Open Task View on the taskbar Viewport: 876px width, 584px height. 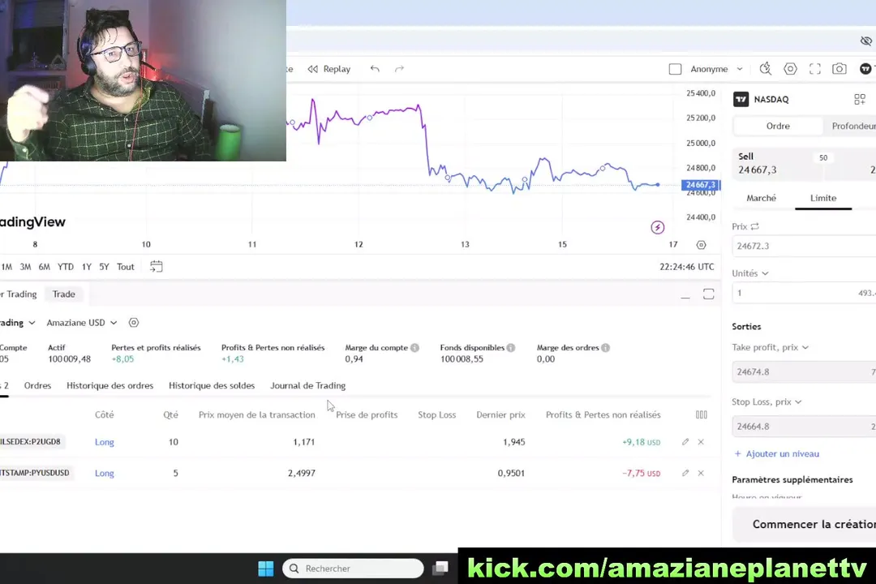[440, 569]
